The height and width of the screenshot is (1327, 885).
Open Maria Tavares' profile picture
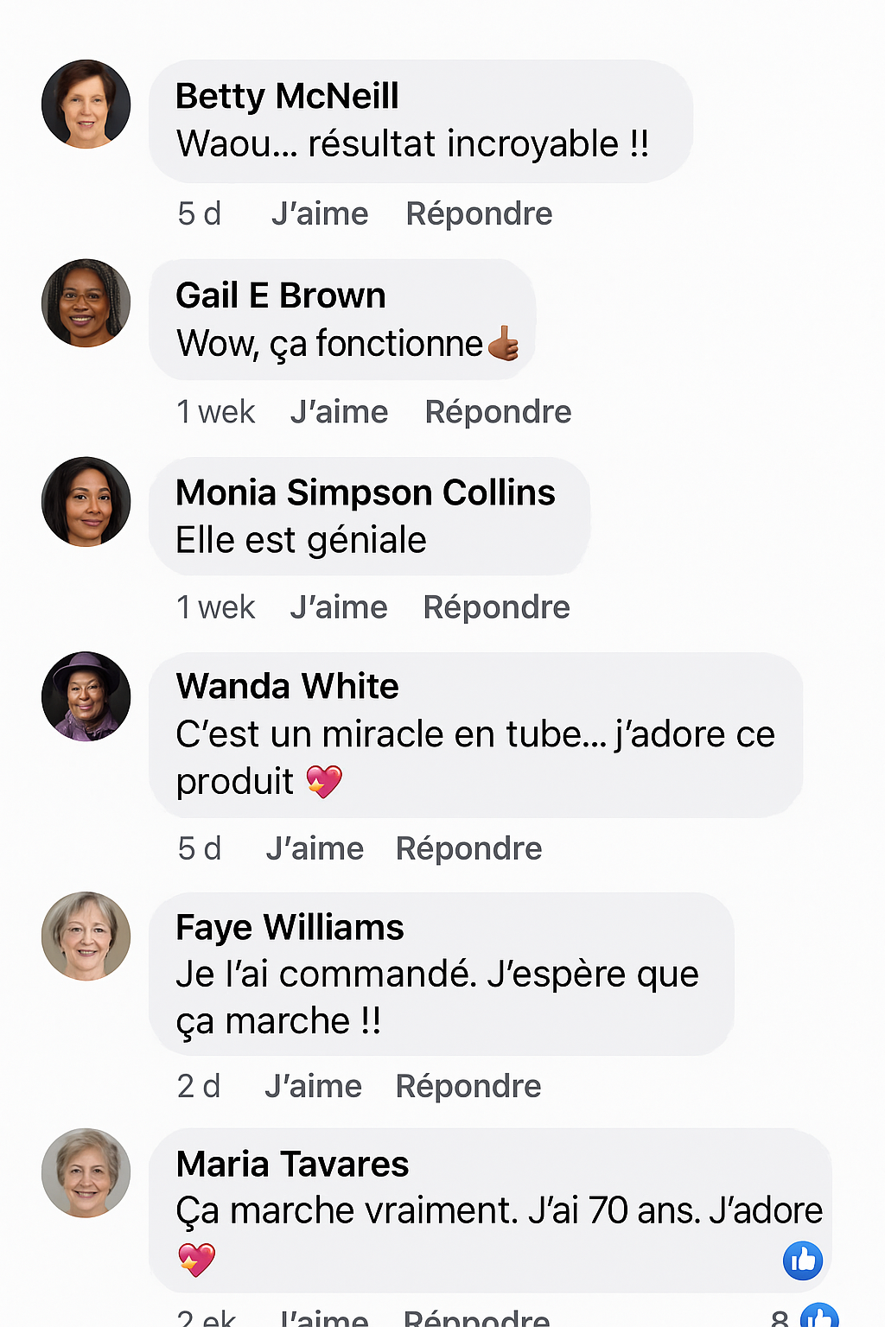86,1173
